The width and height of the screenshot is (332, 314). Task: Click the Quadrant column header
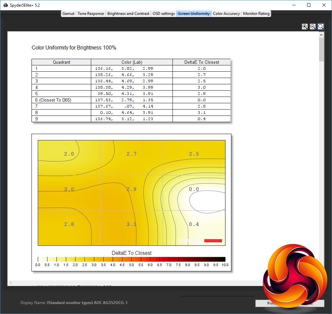(61, 62)
